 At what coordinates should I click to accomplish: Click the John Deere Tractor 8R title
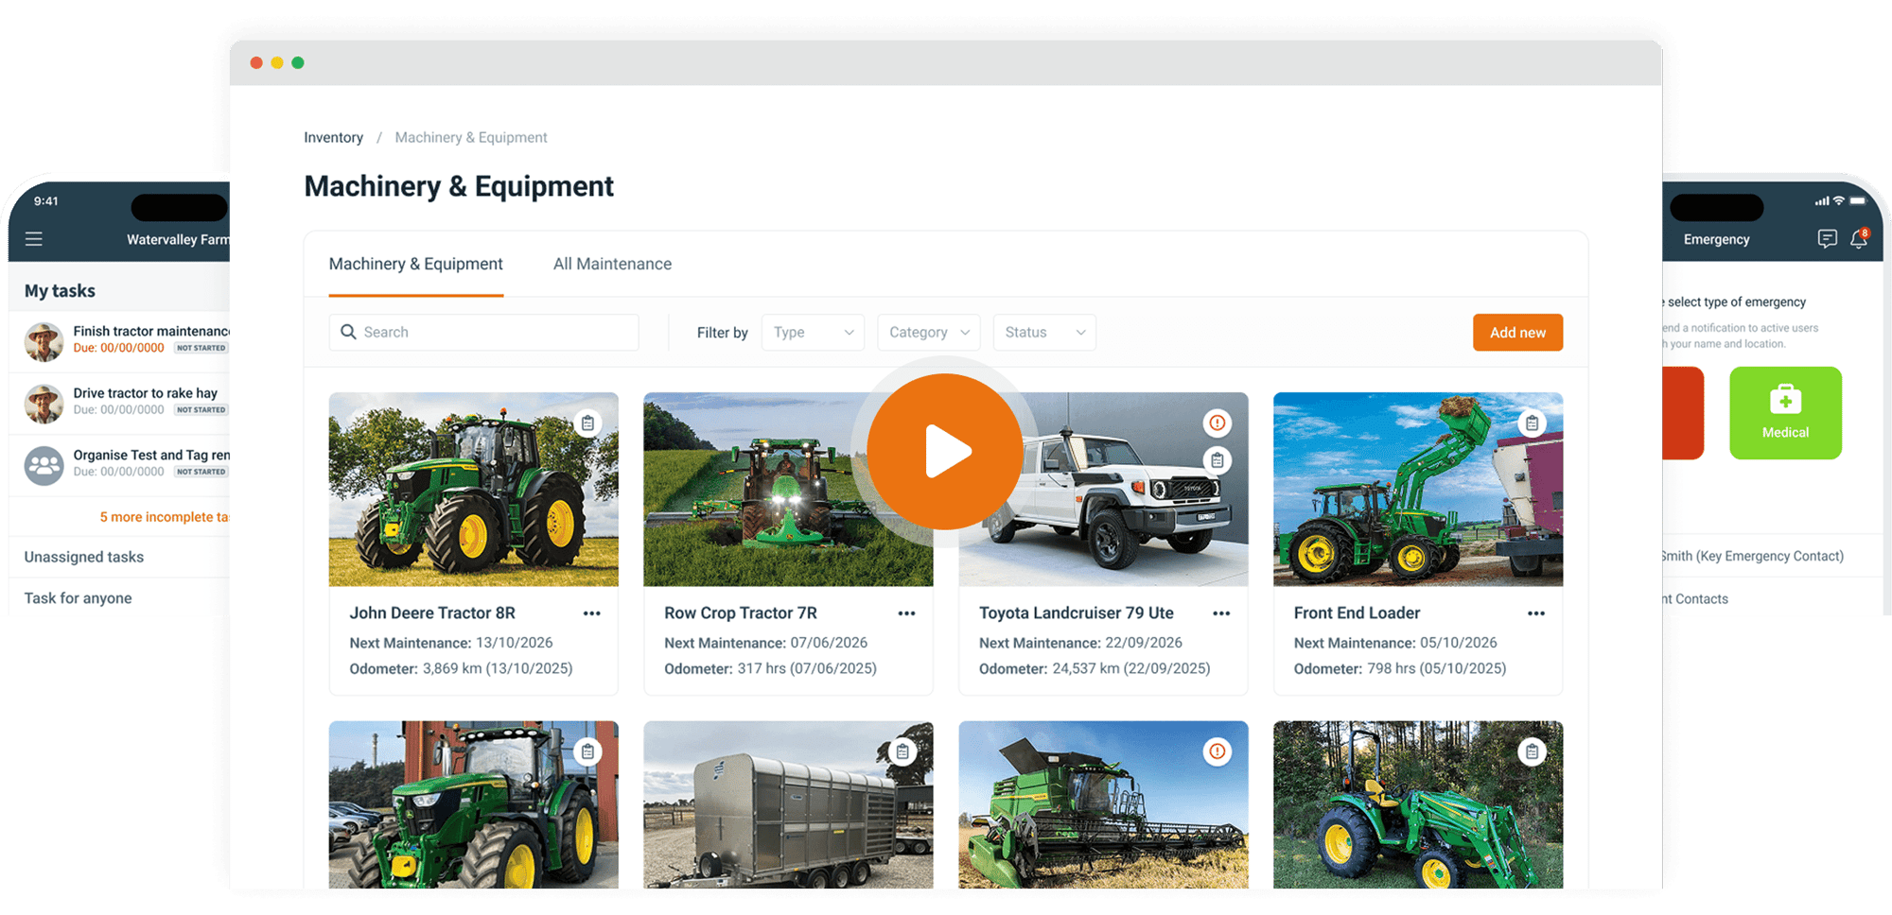432,613
